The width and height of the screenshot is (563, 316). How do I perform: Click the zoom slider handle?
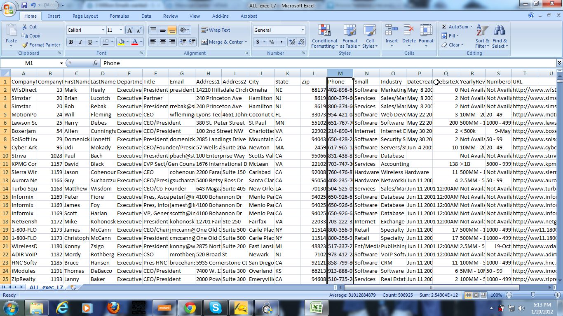click(x=533, y=295)
